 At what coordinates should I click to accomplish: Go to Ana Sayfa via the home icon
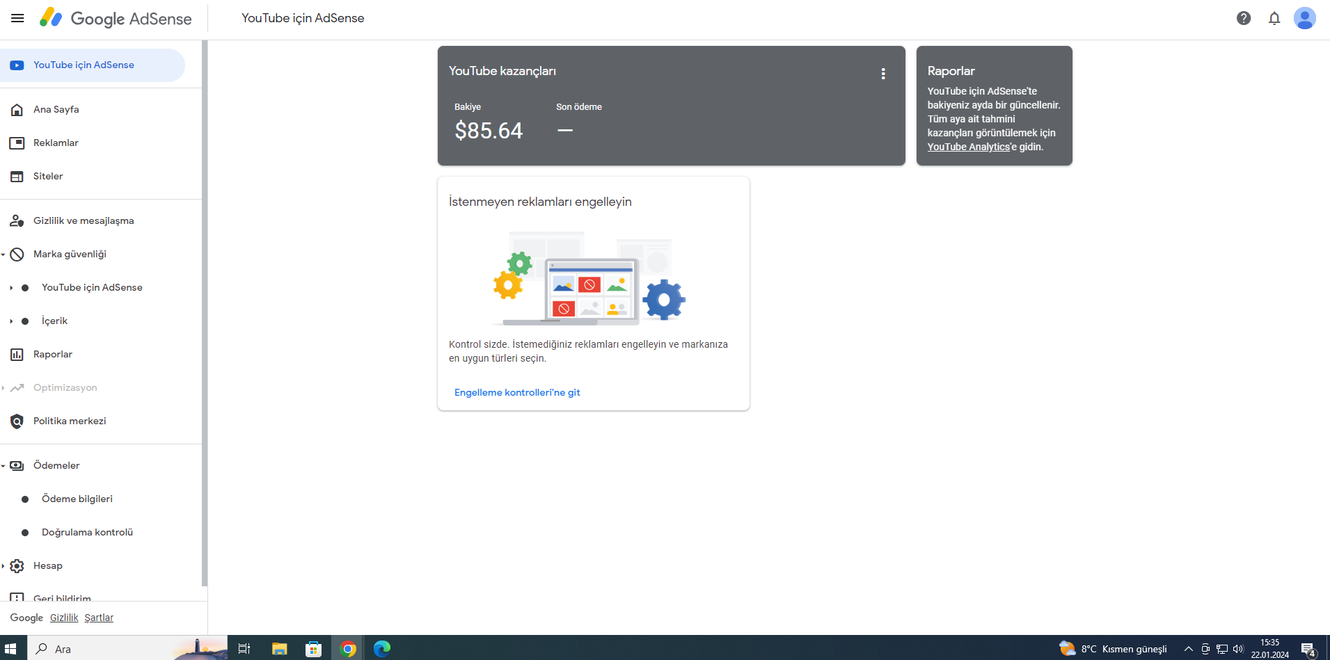point(17,110)
